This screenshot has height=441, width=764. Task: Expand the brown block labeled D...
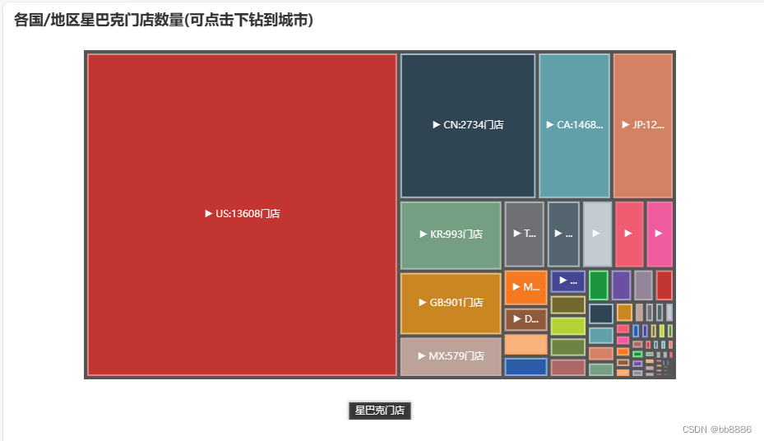pos(526,320)
